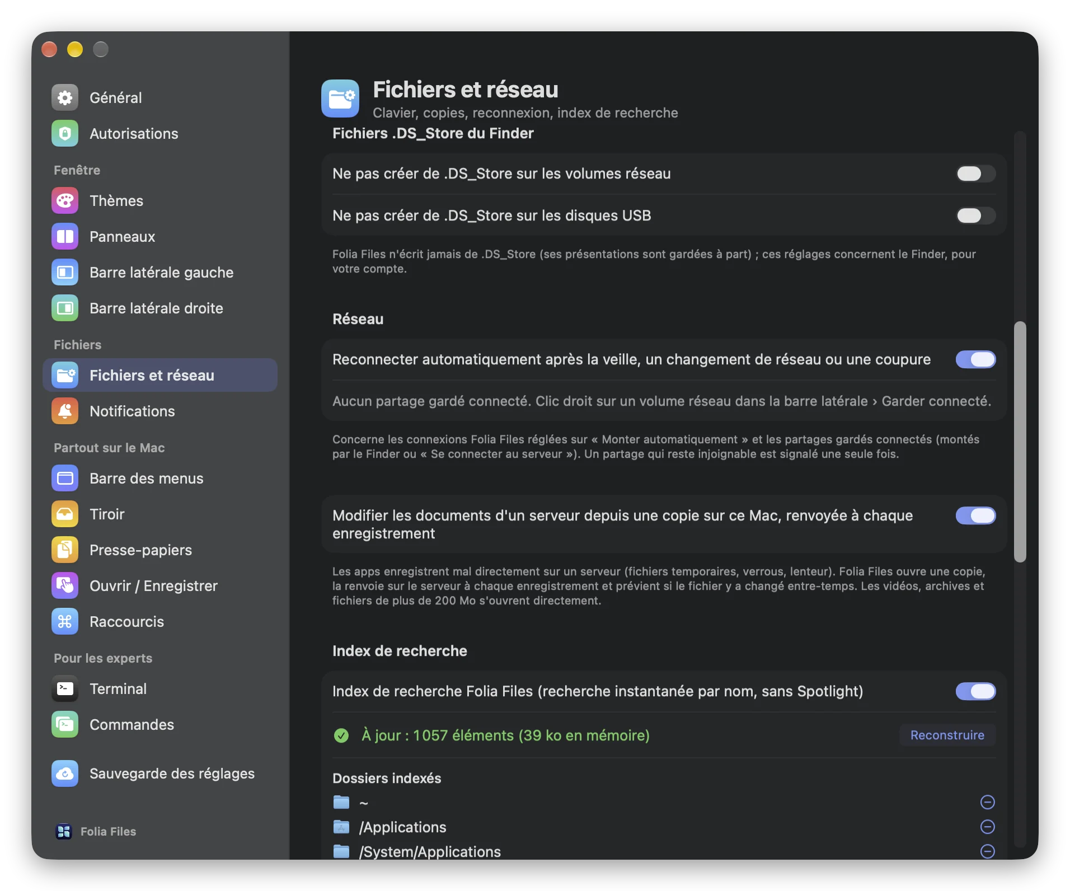Click the Folia Files logo icon

point(64,832)
